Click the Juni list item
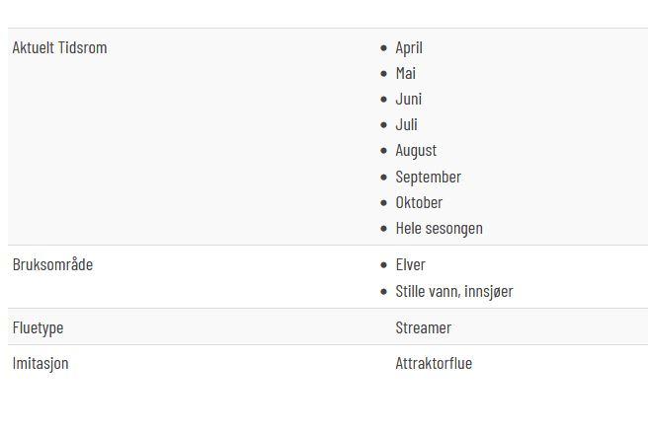The image size is (648, 431). click(x=408, y=99)
